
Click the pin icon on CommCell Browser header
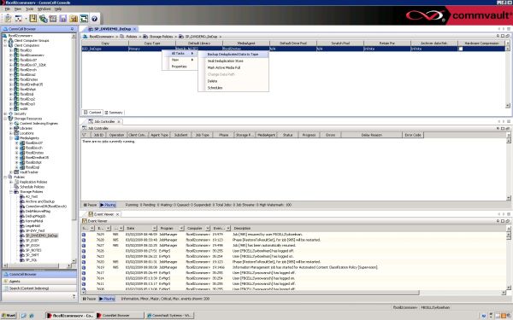click(73, 29)
